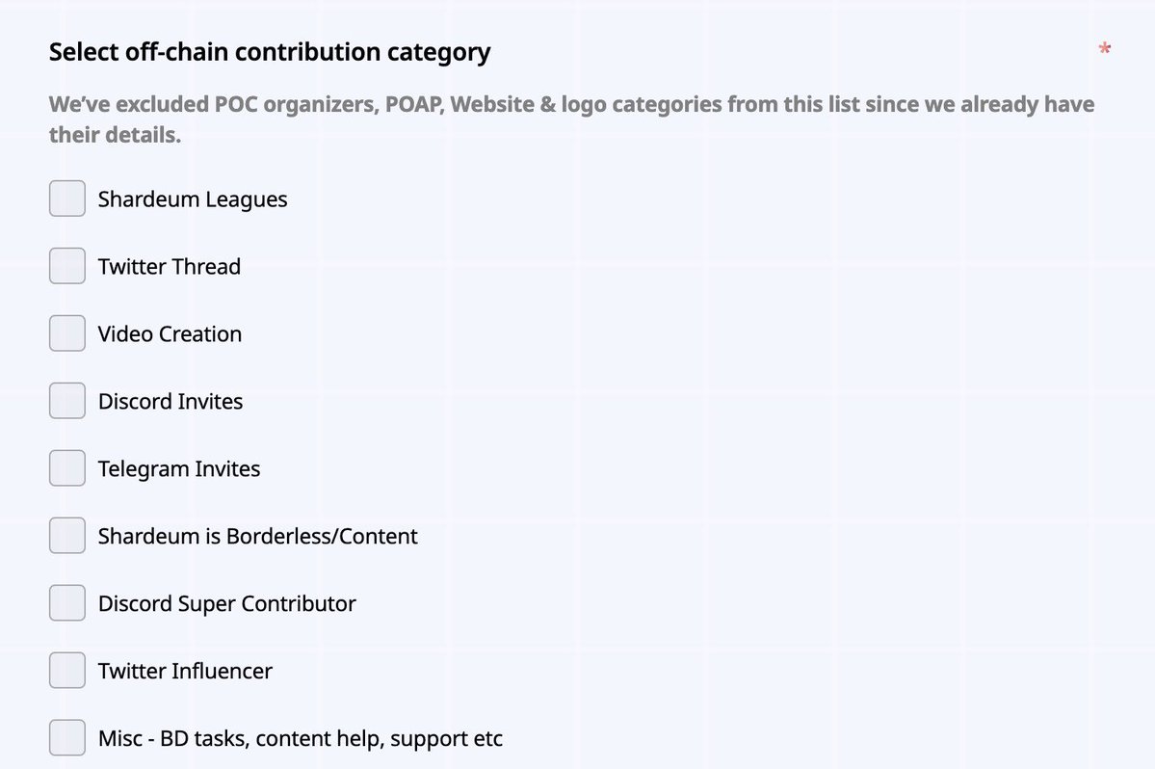Screen dimensions: 1155x769
Task: Click the red required-field asterisk
Action: click(x=1104, y=49)
